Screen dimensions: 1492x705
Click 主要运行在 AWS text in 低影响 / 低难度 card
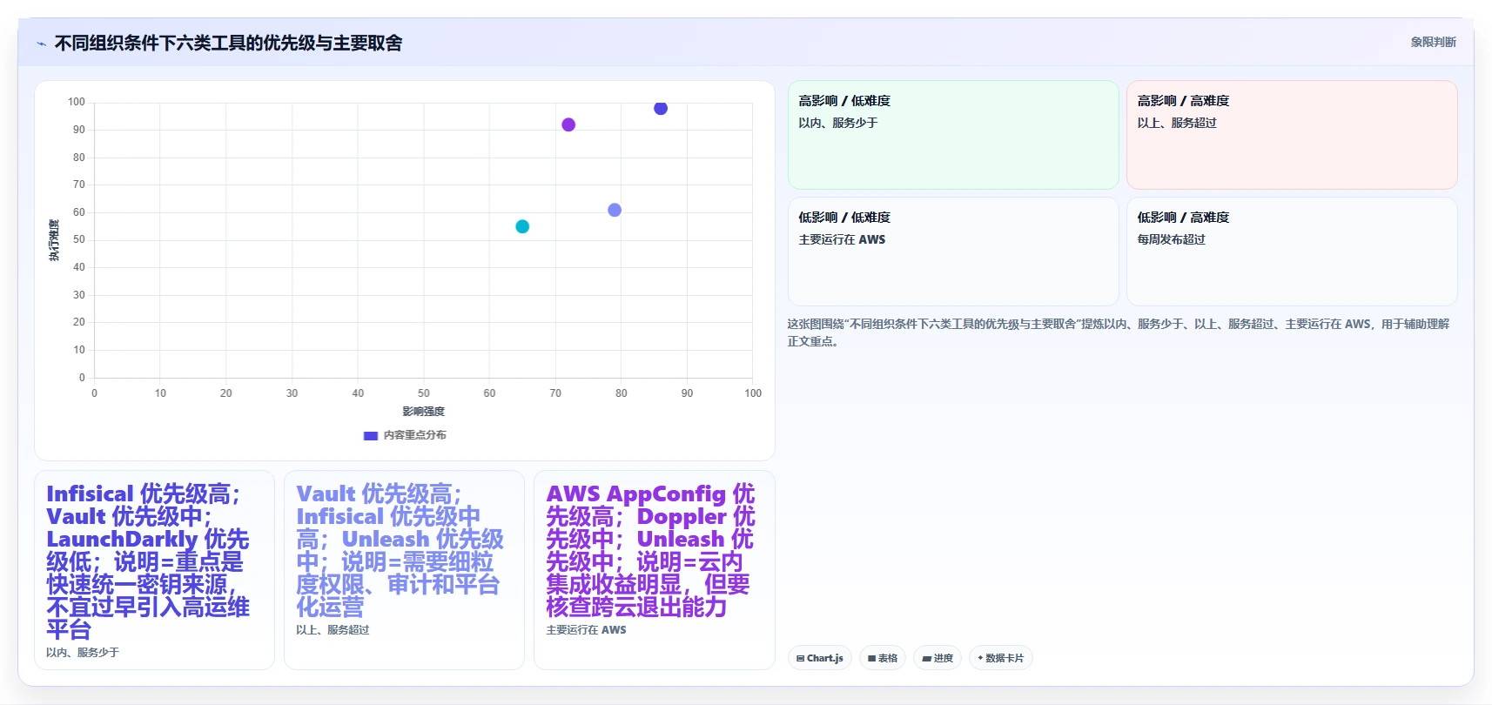click(x=842, y=239)
